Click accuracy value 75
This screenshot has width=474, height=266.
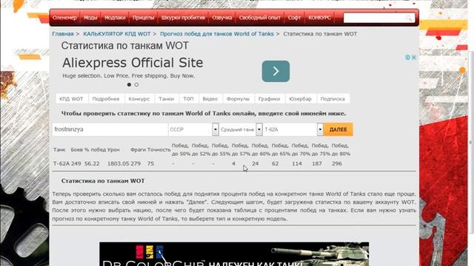150,163
